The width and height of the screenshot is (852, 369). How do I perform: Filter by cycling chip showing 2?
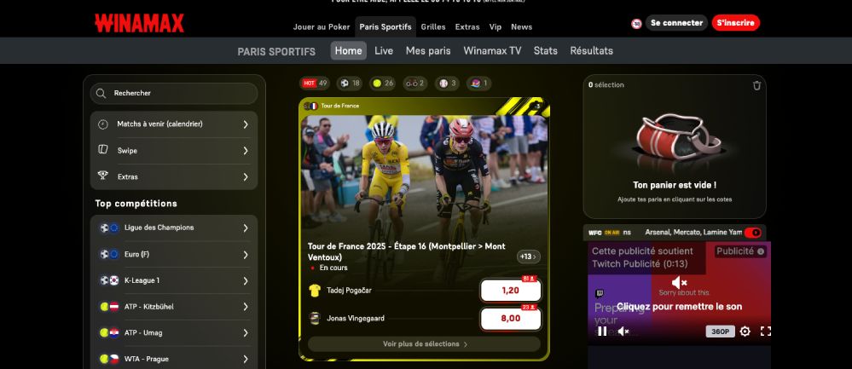[415, 83]
